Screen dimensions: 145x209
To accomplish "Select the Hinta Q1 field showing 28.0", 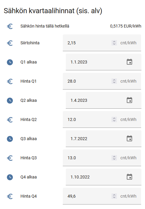I will (x=102, y=81).
